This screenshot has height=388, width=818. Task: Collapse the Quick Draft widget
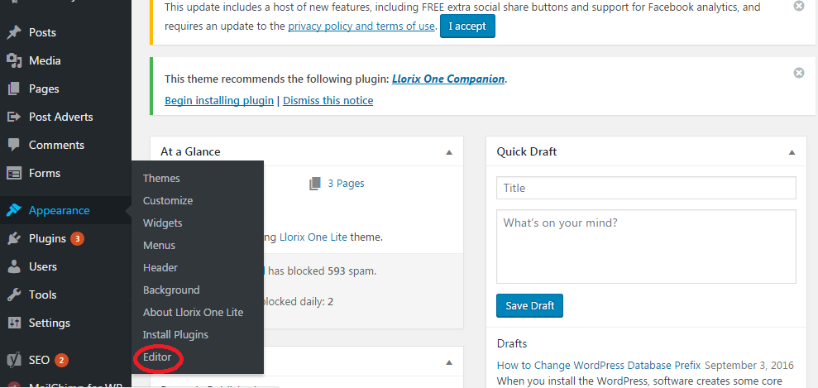[792, 152]
